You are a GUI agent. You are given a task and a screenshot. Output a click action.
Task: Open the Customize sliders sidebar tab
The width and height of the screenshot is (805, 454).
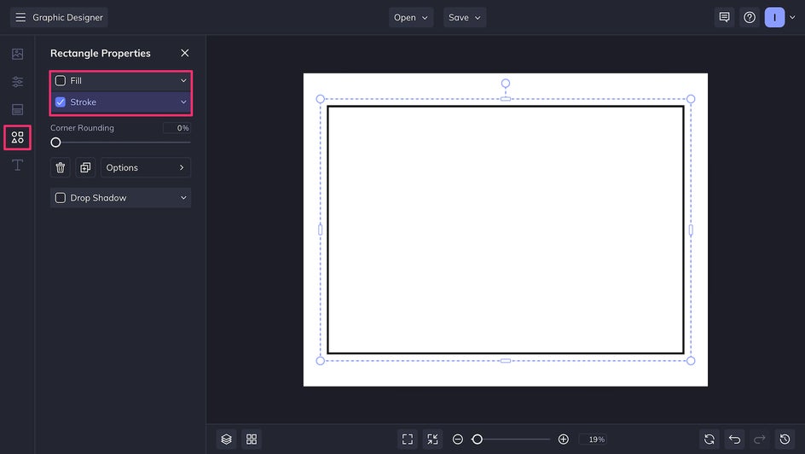coord(17,82)
